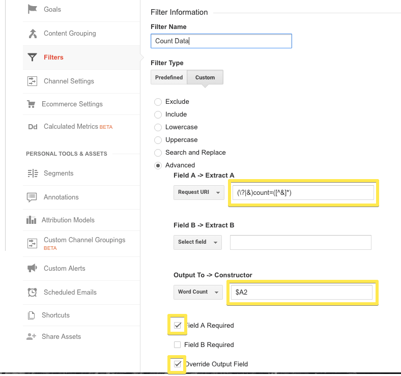
Task: Open the Word Count output dropdown
Action: coord(198,292)
